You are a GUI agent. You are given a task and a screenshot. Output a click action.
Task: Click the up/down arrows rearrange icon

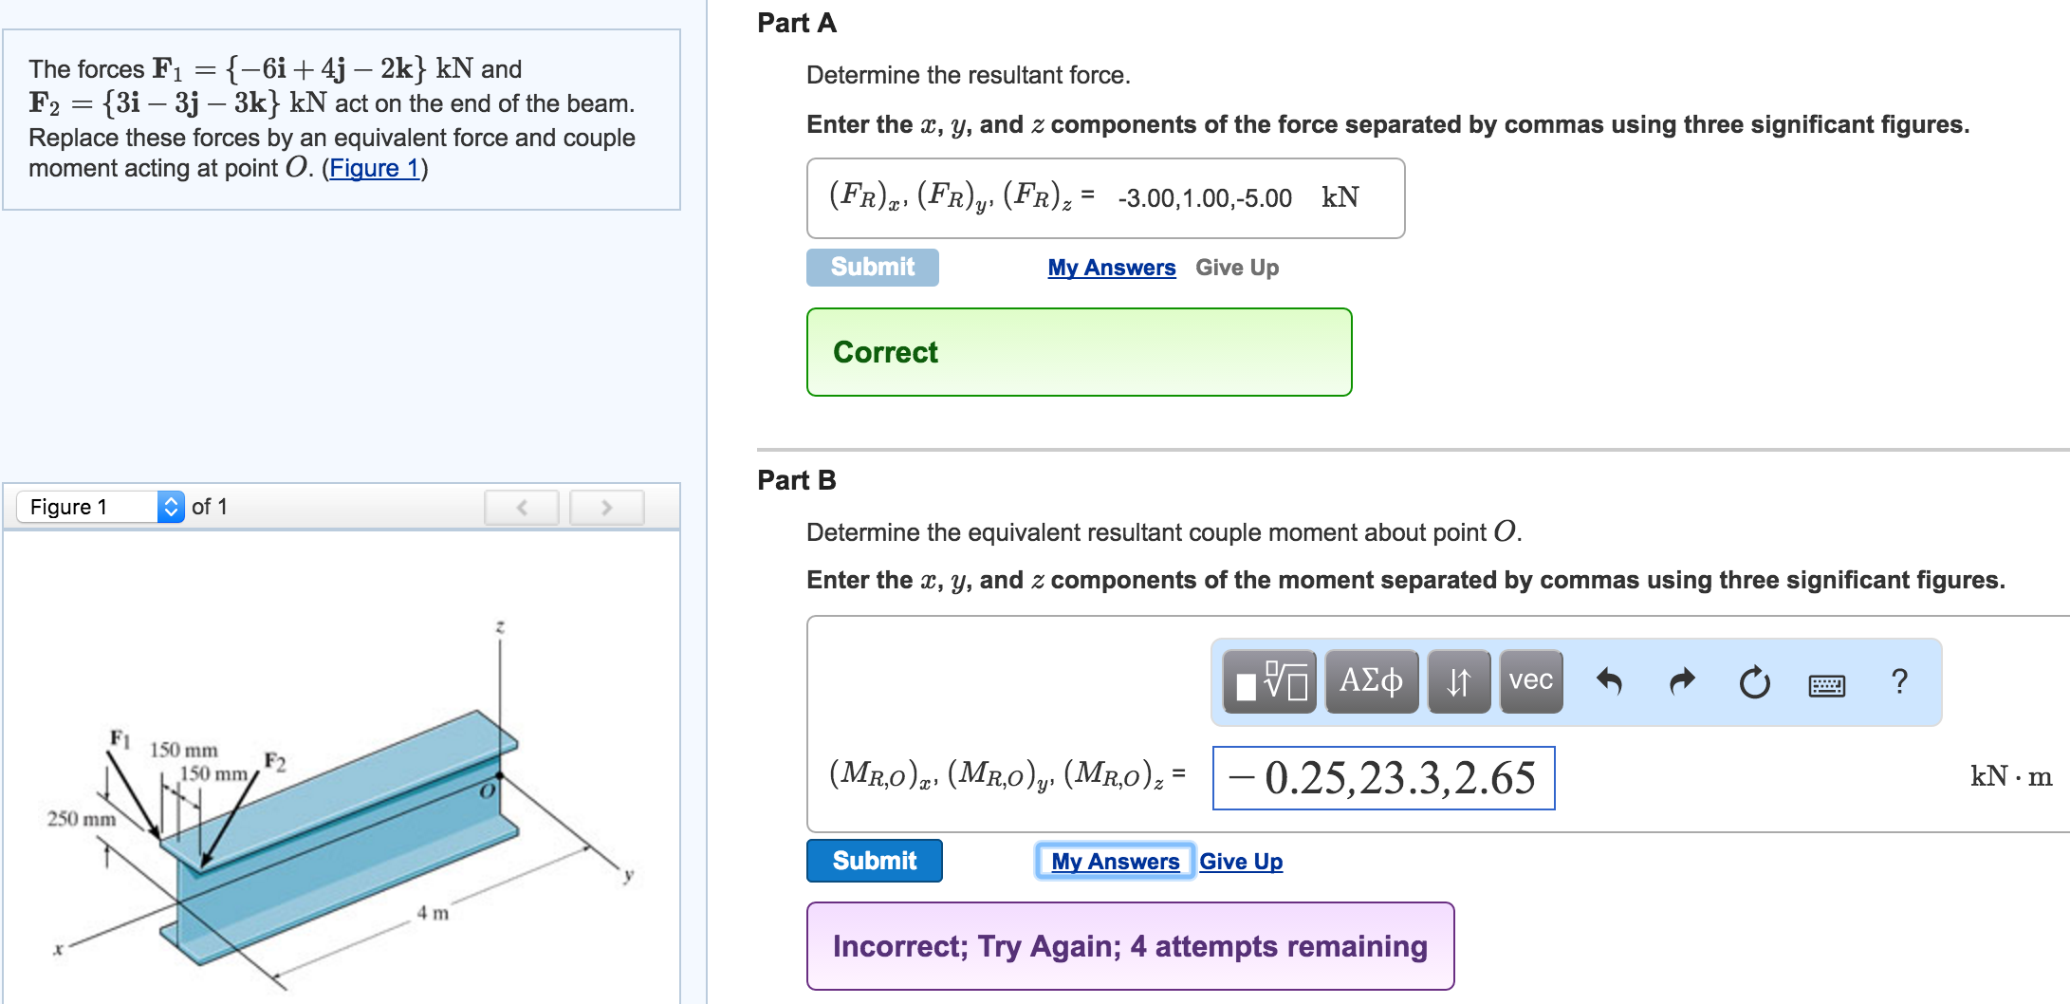point(1457,681)
